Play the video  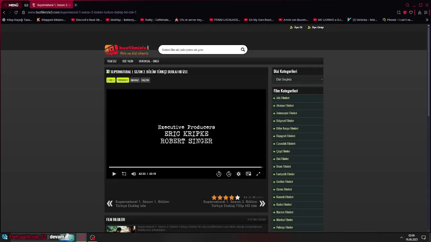pyautogui.click(x=114, y=174)
